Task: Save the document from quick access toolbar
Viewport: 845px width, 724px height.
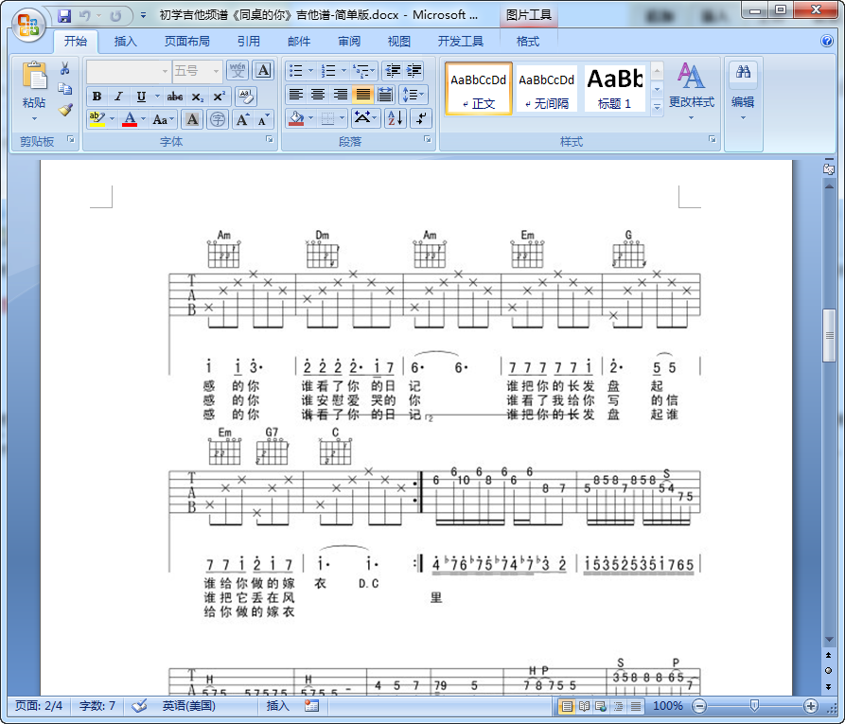Action: point(64,16)
